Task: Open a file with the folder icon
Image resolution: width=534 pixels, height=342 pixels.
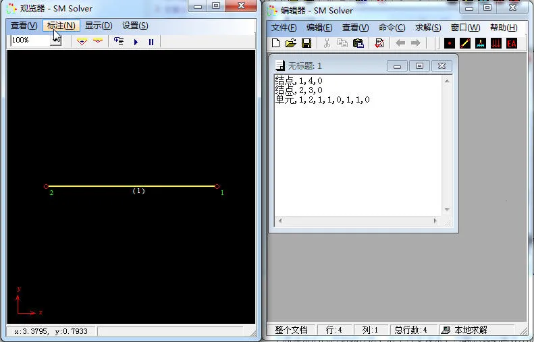Action: tap(291, 43)
